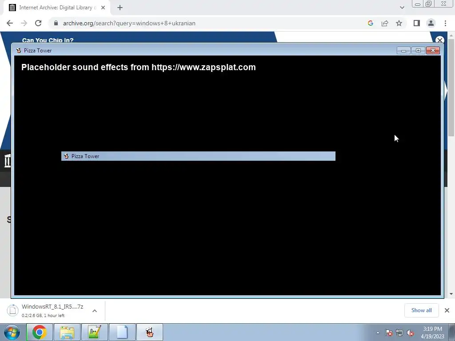Screen dimensions: 455x341
Task: Open Chrome profile avatar
Action: point(431,23)
